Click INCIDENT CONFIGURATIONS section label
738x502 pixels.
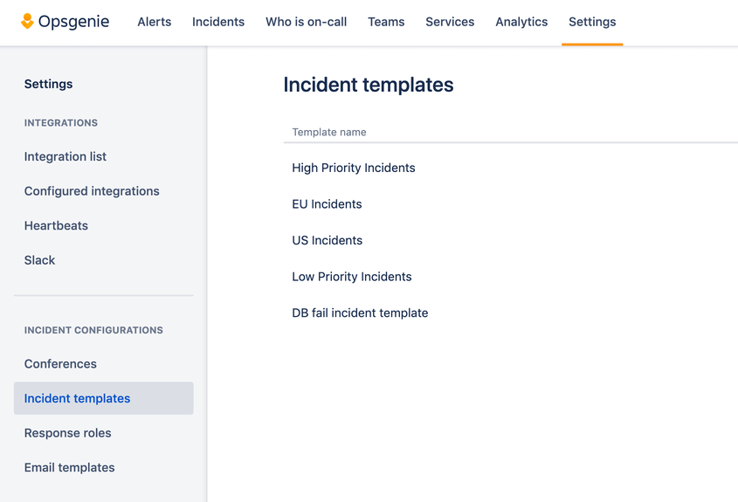[93, 330]
